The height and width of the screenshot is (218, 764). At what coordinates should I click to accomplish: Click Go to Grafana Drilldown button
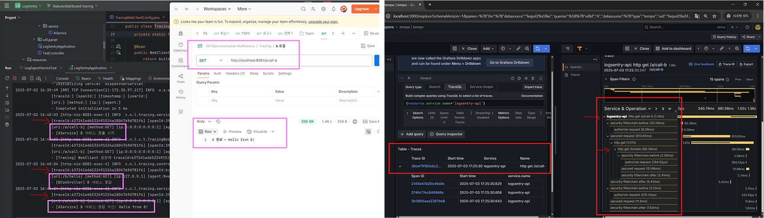tap(509, 63)
